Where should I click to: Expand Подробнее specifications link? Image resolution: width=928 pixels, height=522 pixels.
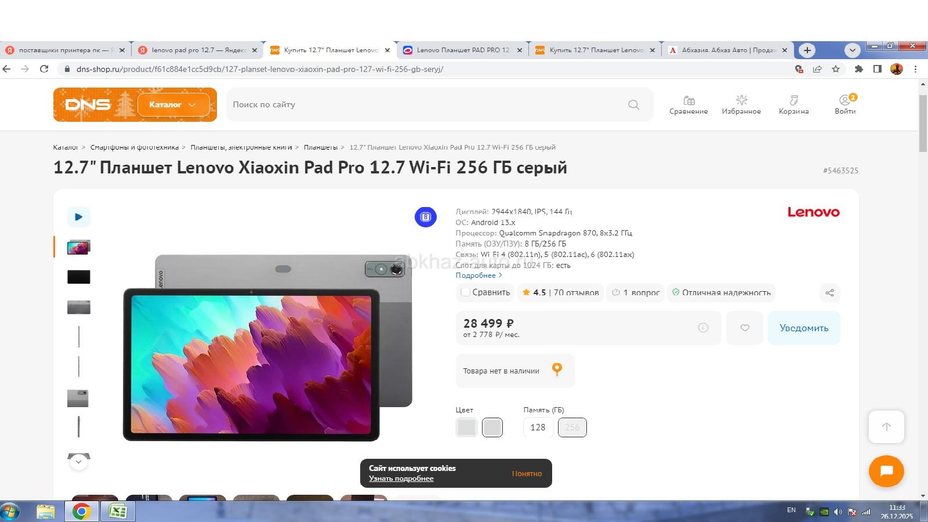tap(478, 275)
